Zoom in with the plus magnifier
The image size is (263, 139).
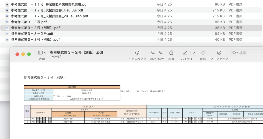point(161,53)
